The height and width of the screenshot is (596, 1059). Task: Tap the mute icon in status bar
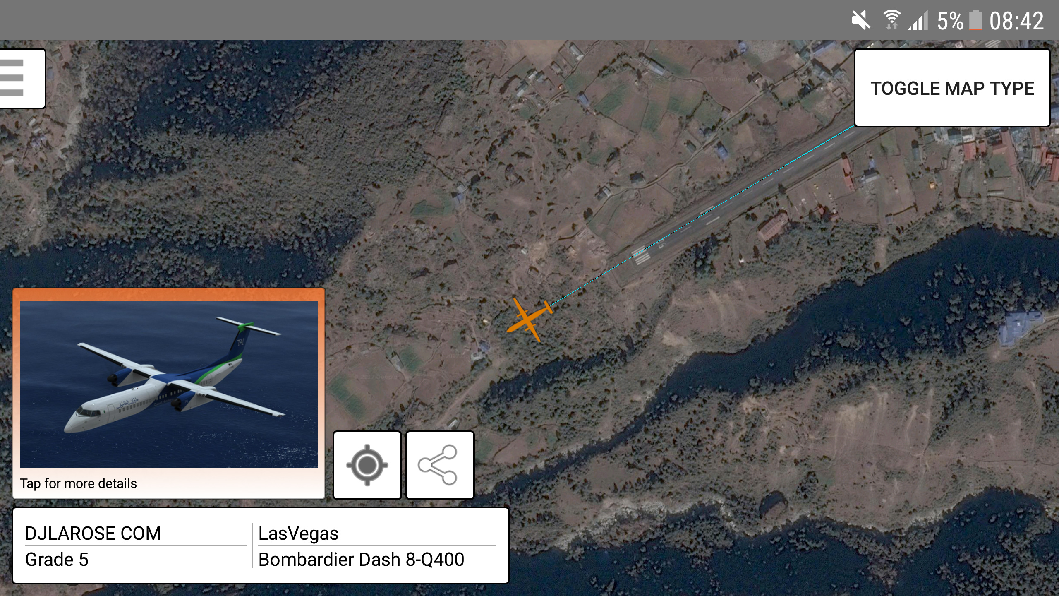coord(861,20)
